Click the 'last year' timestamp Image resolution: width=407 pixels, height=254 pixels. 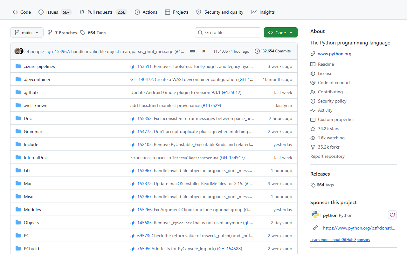pos(284,105)
